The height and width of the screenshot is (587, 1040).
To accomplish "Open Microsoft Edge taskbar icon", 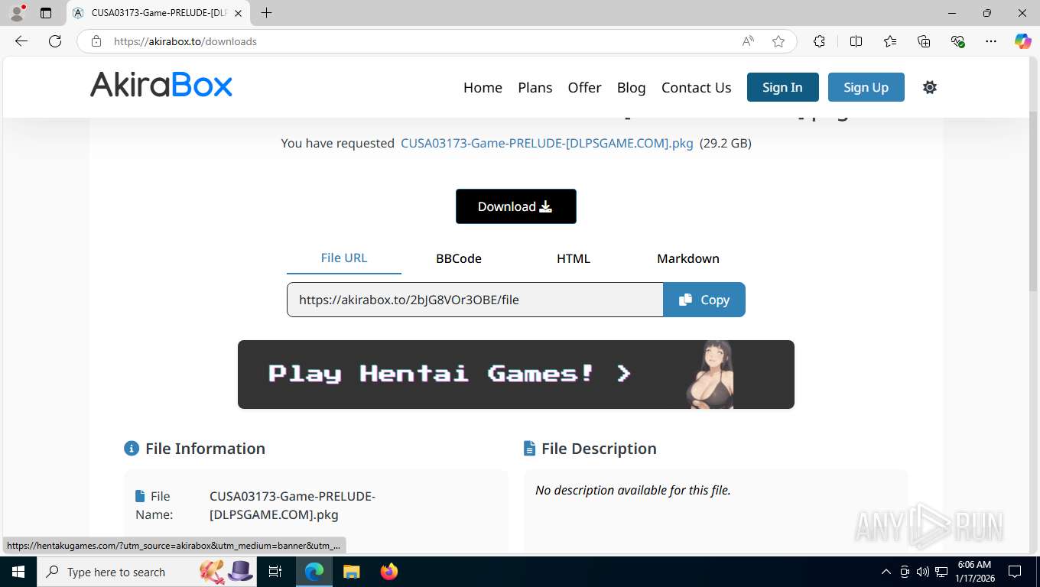I will click(314, 572).
